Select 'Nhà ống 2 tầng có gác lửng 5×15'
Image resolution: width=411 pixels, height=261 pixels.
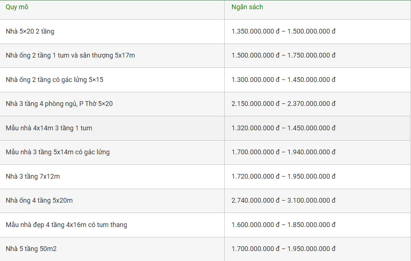click(54, 80)
